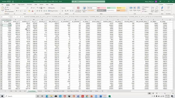The width and height of the screenshot is (175, 98).
Task: Increase the font size
Action: pyautogui.click(x=32, y=8)
